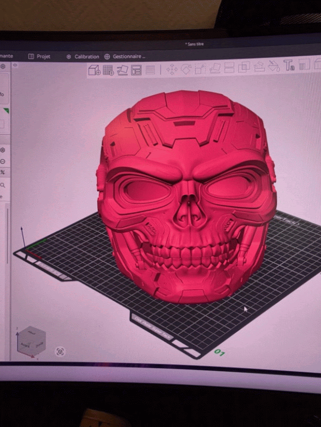Click the top gear icon in the sidebar
The width and height of the screenshot is (321, 427).
(x=3, y=66)
